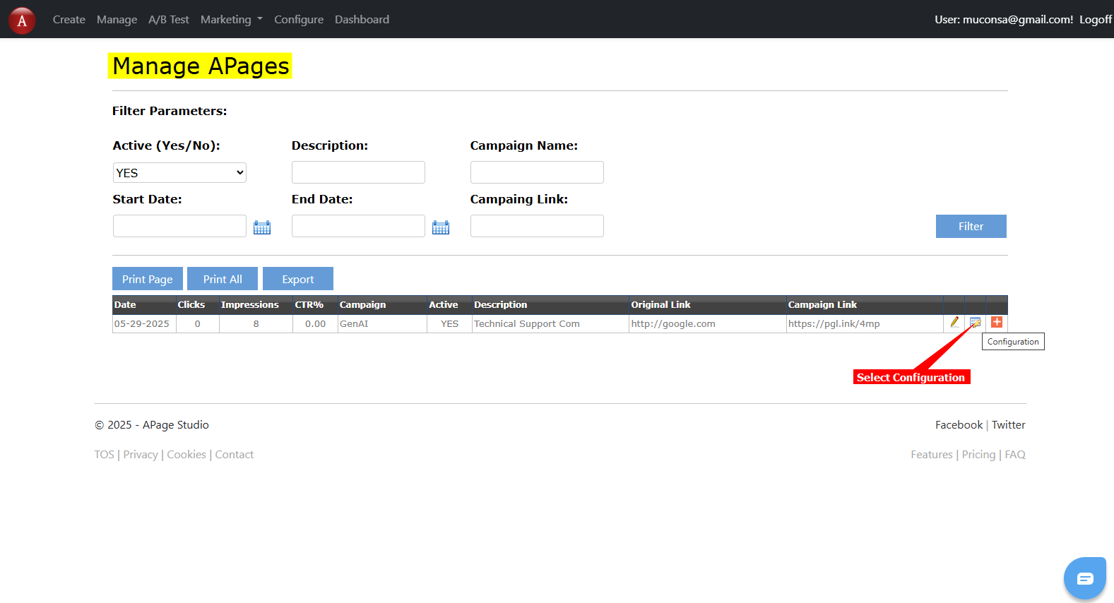Open the Pricing footer link
This screenshot has height=603, width=1114.
978,455
